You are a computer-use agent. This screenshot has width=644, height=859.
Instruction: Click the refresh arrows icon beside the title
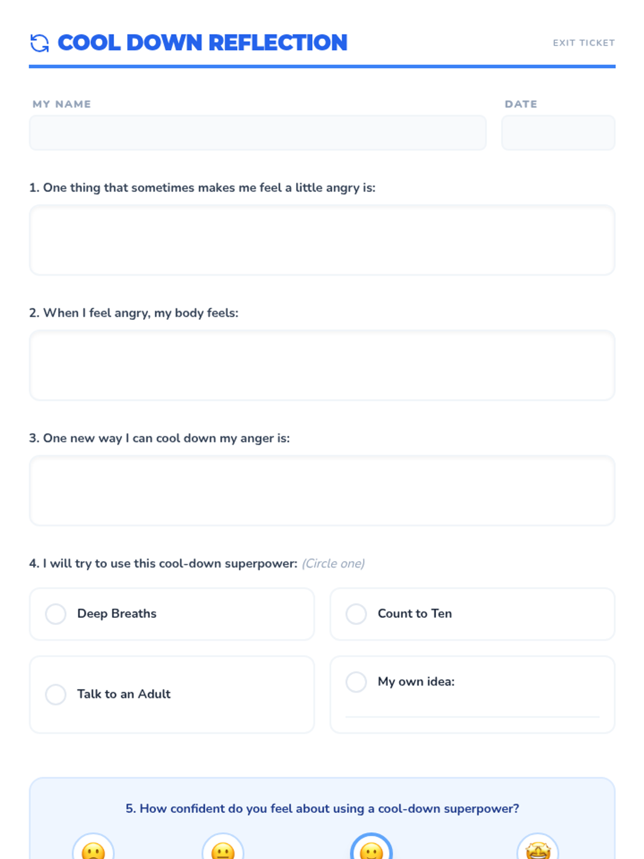pyautogui.click(x=39, y=43)
